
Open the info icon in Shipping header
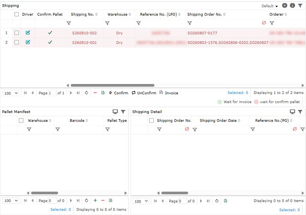point(292,5)
